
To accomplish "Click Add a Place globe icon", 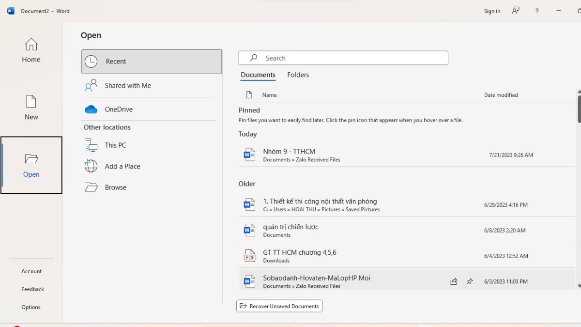I will point(91,166).
